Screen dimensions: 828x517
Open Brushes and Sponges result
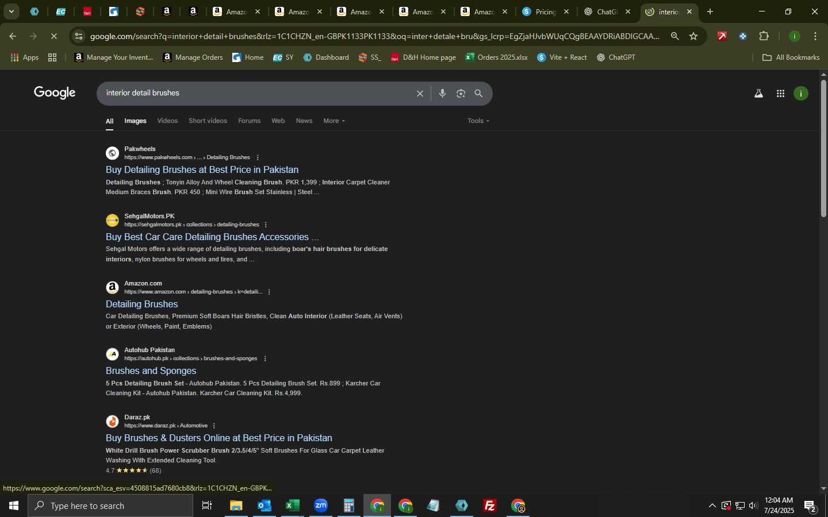(x=151, y=371)
